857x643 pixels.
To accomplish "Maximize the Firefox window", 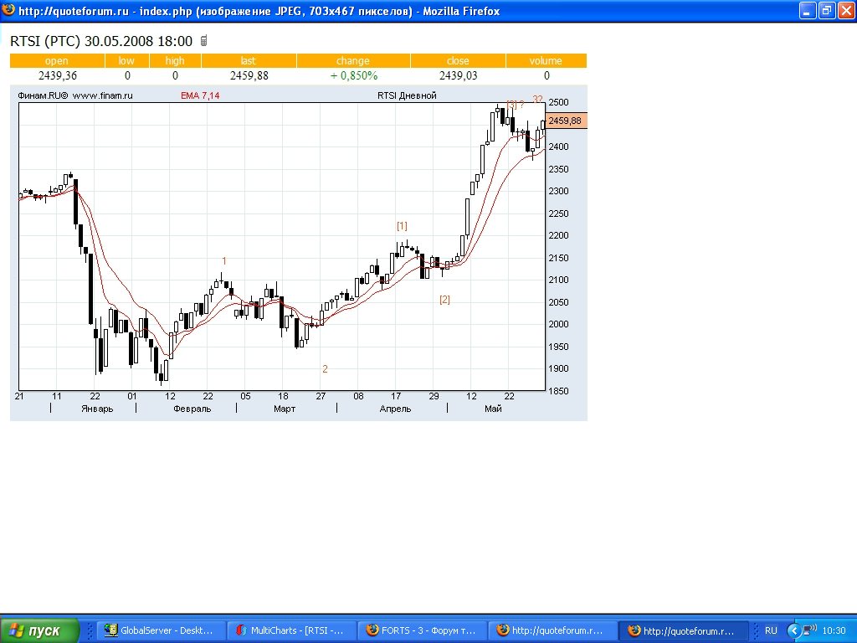I will click(824, 11).
